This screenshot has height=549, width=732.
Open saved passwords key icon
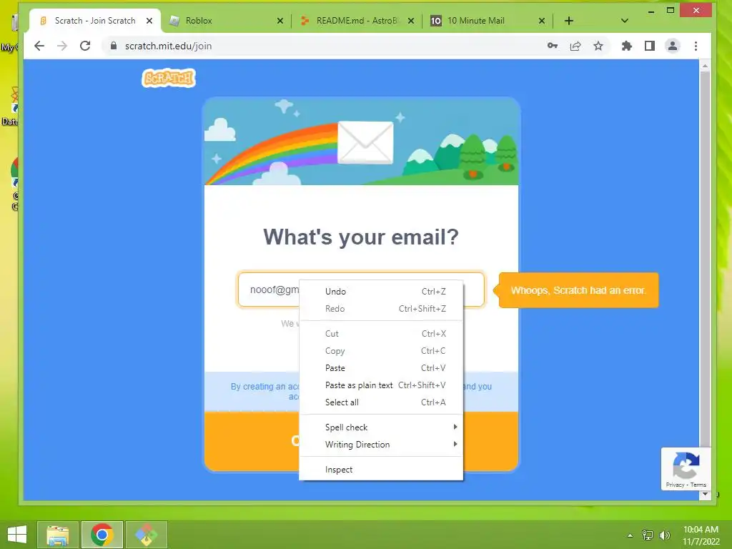pos(553,46)
